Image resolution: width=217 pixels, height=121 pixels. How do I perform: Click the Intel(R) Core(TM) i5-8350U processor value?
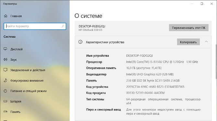click(x=162, y=62)
